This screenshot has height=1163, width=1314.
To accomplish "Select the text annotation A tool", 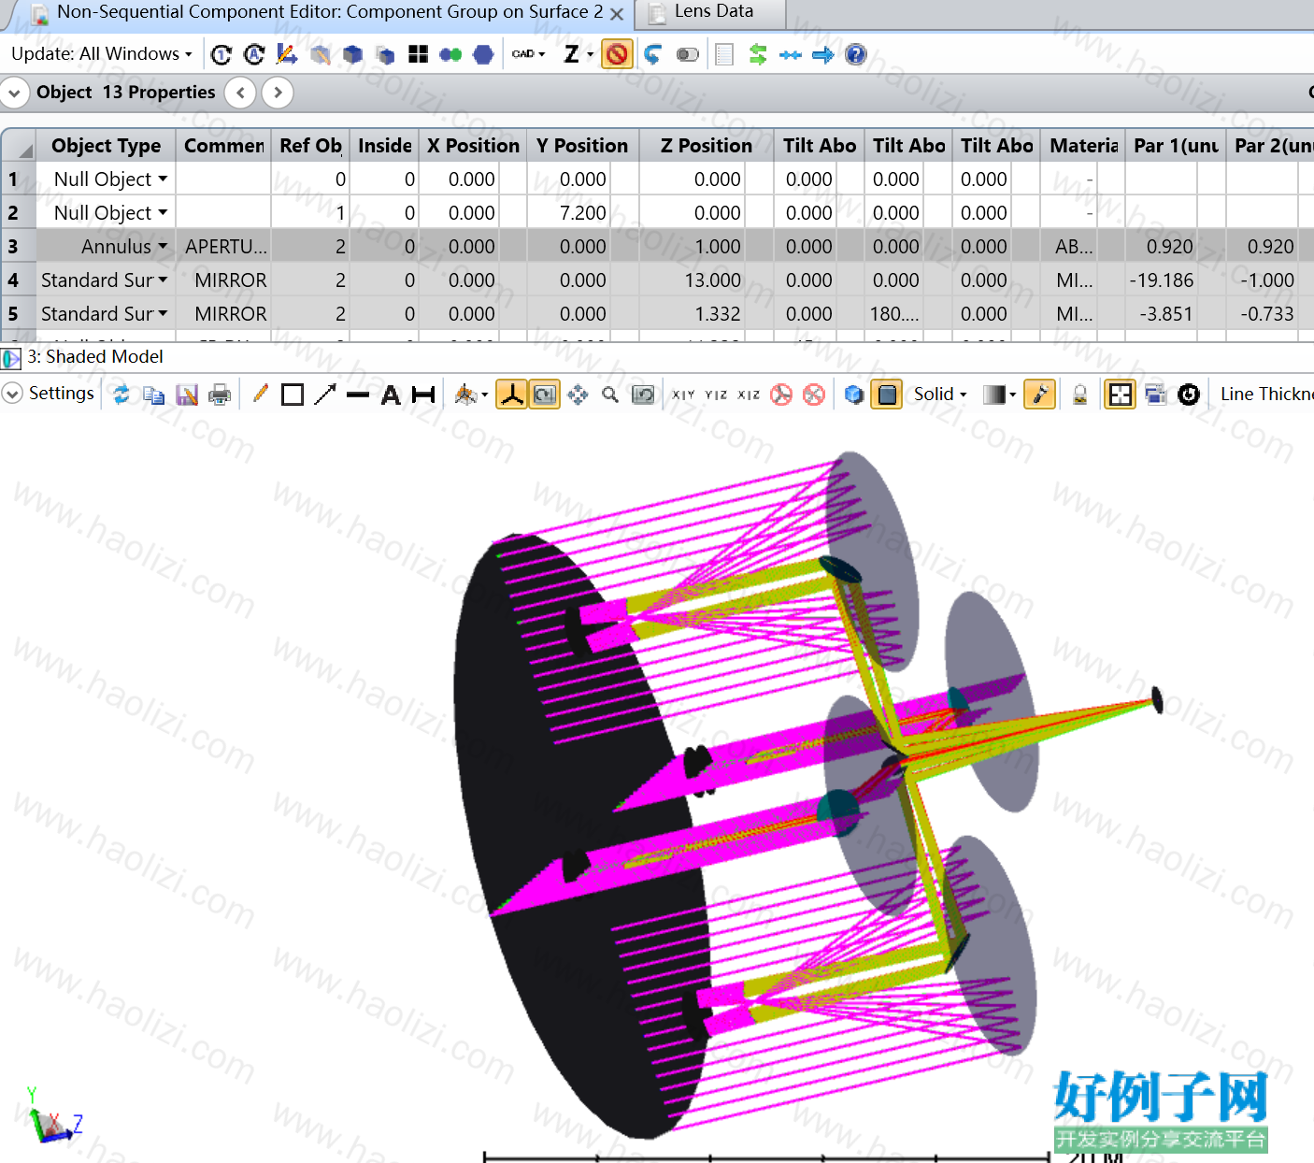I will coord(391,395).
